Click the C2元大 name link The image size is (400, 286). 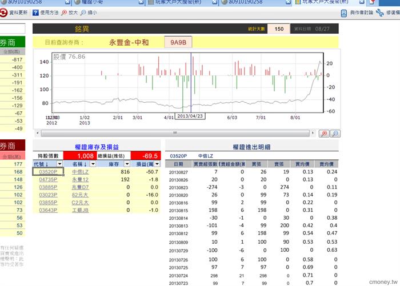(x=80, y=203)
